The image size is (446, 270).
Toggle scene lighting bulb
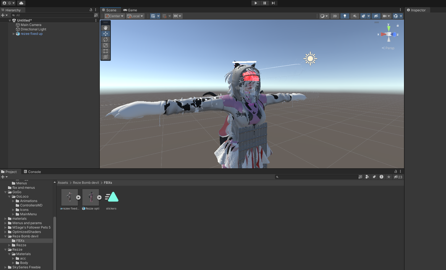345,16
